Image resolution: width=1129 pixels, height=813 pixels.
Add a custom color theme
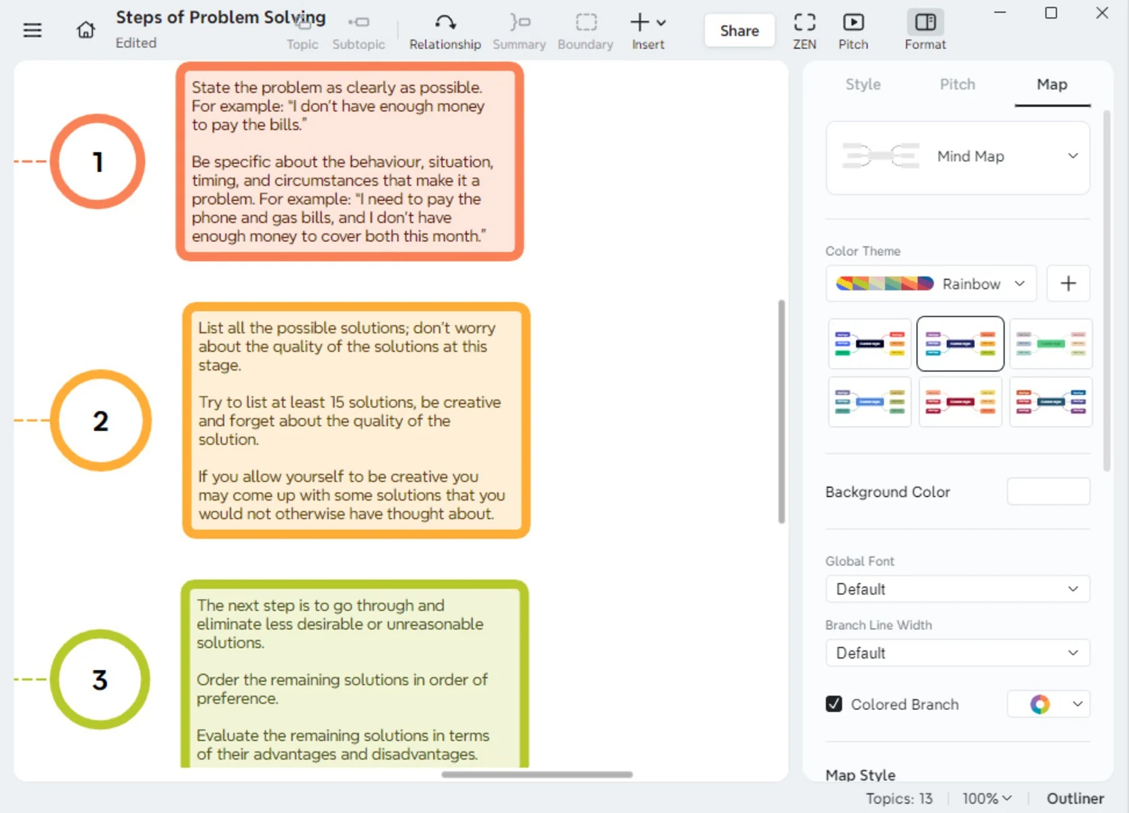point(1068,284)
